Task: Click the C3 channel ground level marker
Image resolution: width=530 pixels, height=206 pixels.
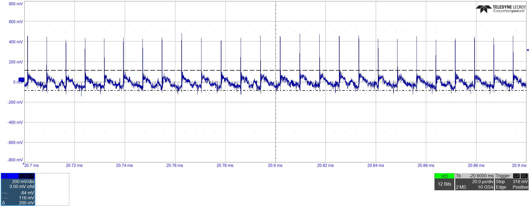Action: (x=21, y=80)
